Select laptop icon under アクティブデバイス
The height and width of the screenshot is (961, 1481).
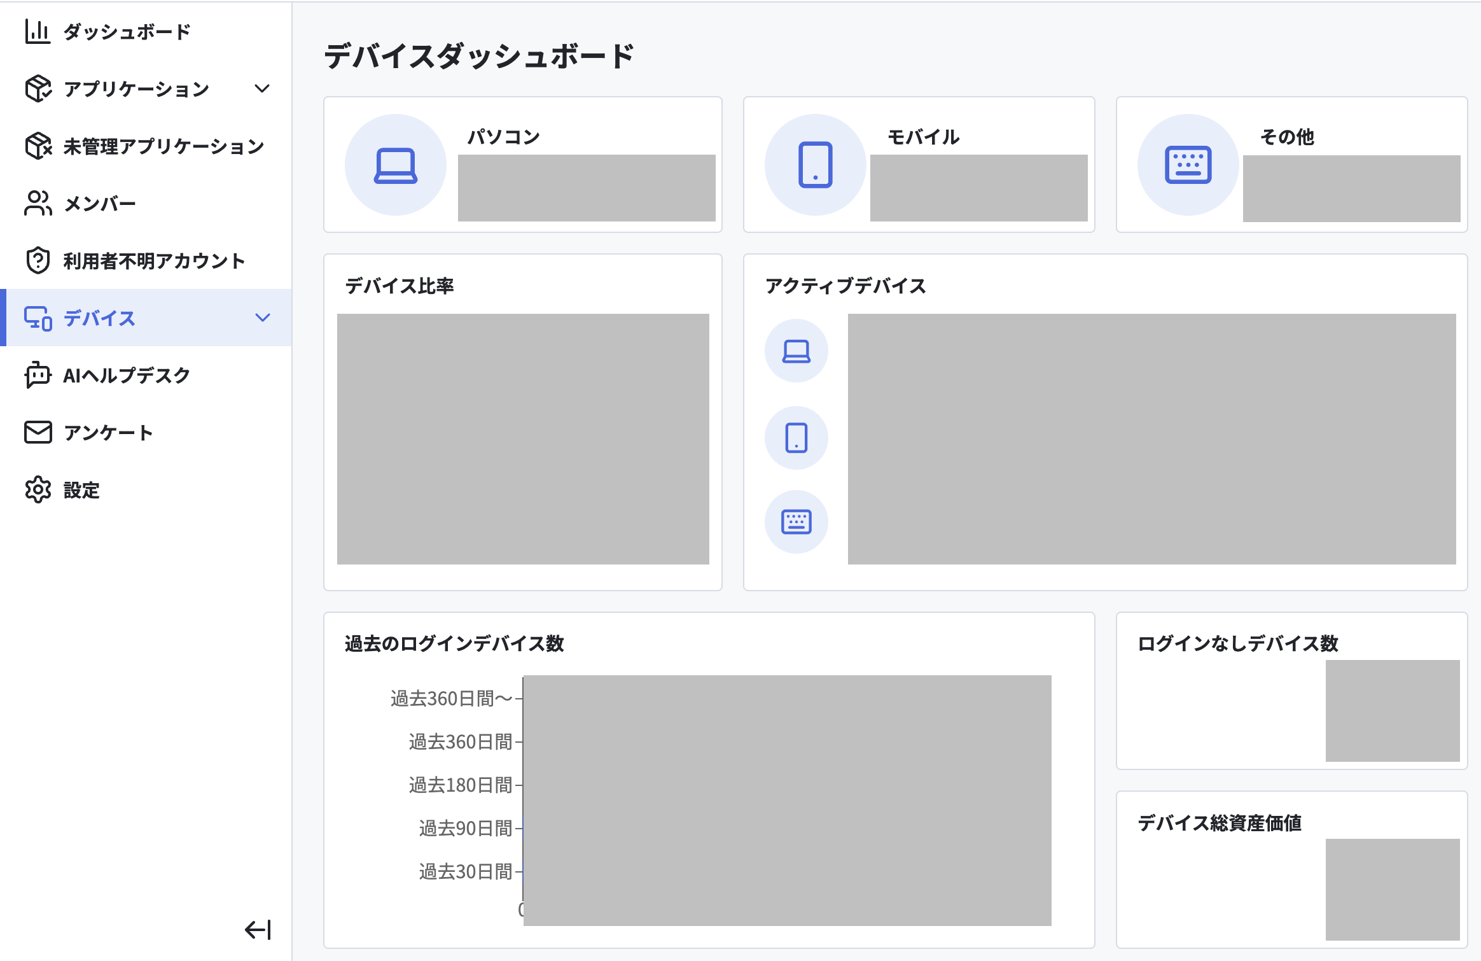pyautogui.click(x=796, y=351)
